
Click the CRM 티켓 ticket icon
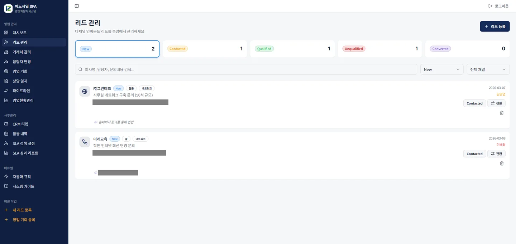6,124
